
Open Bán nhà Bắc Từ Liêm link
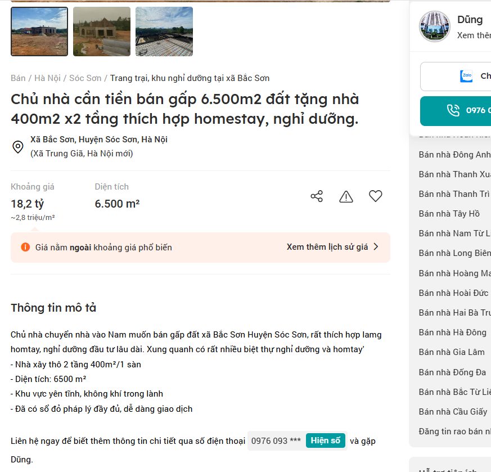454,392
